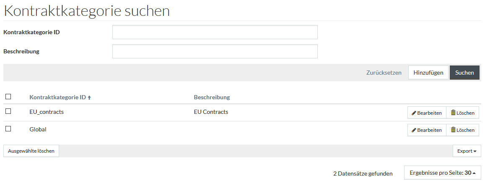Image resolution: width=485 pixels, height=181 pixels.
Task: Sort by Kontraktkategorie ID column header
Action: coord(57,97)
